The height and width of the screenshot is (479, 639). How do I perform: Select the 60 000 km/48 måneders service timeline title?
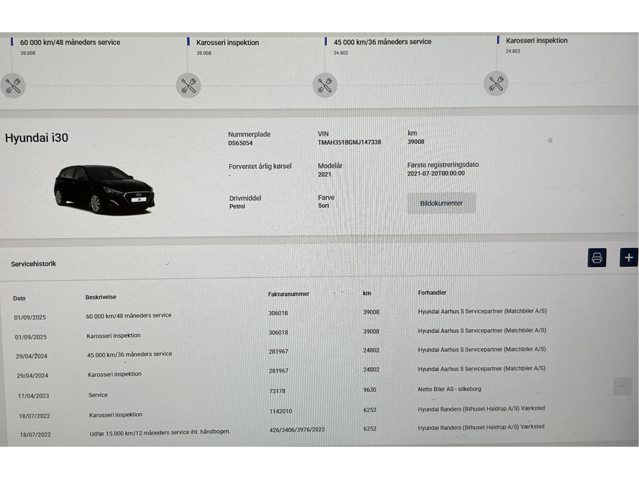[70, 42]
